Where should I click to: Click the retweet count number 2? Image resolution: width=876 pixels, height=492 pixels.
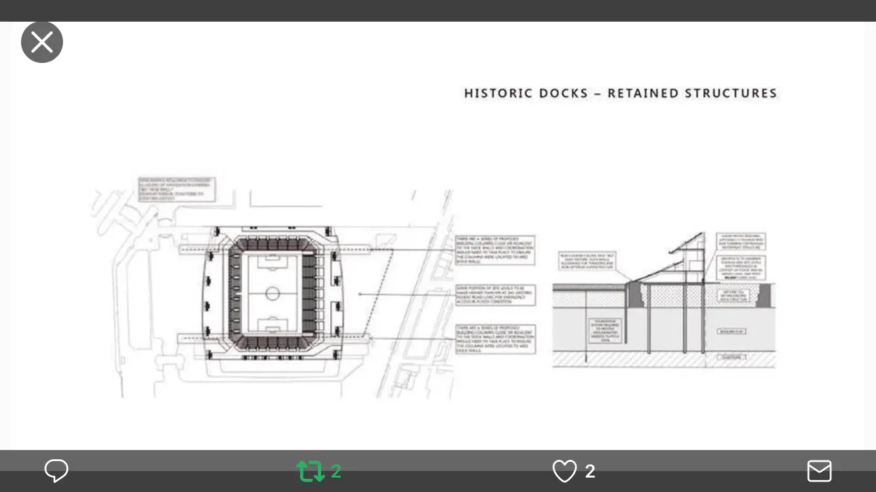[336, 471]
